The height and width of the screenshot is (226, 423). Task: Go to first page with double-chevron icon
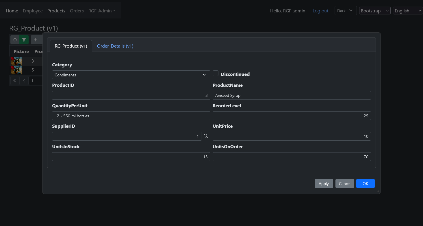[15, 81]
